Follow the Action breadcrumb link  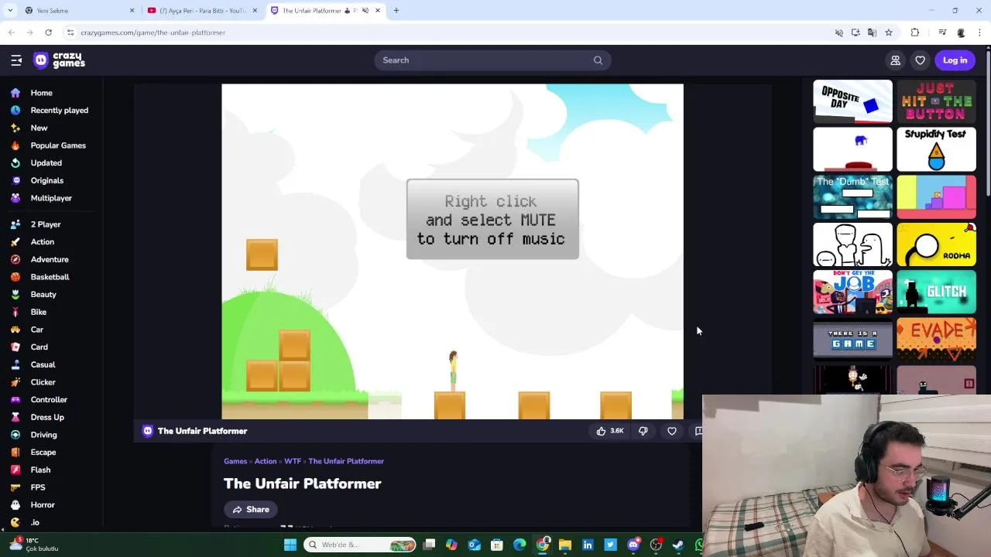click(x=266, y=461)
